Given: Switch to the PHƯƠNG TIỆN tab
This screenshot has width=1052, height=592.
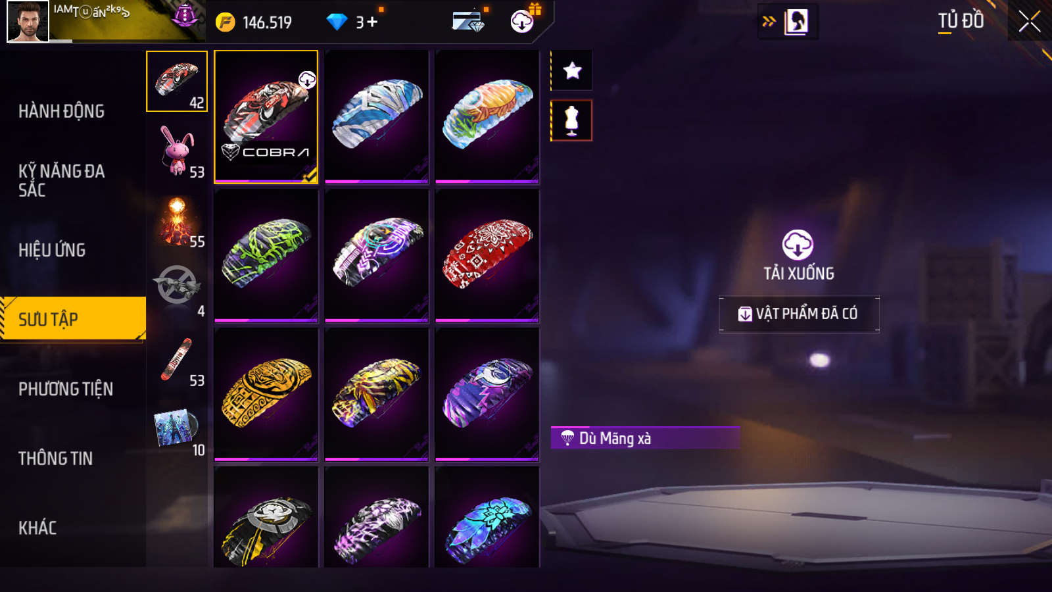Looking at the screenshot, I should (x=66, y=389).
